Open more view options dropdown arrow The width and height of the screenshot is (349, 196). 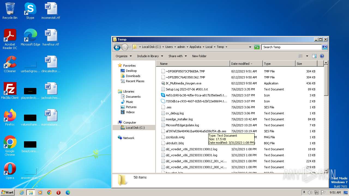pos(307,56)
